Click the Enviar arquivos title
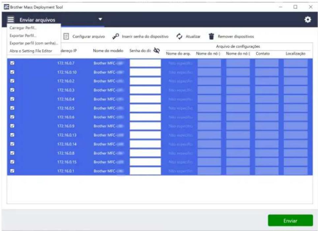This screenshot has width=318, height=231. [37, 20]
